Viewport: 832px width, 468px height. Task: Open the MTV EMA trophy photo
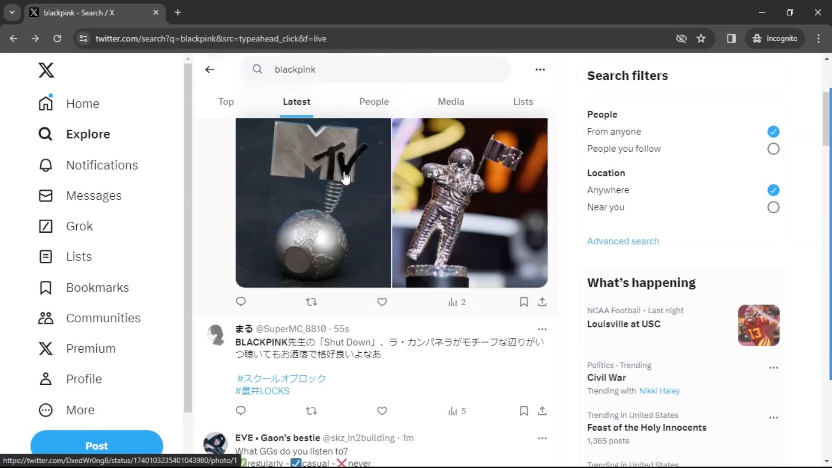tap(313, 203)
